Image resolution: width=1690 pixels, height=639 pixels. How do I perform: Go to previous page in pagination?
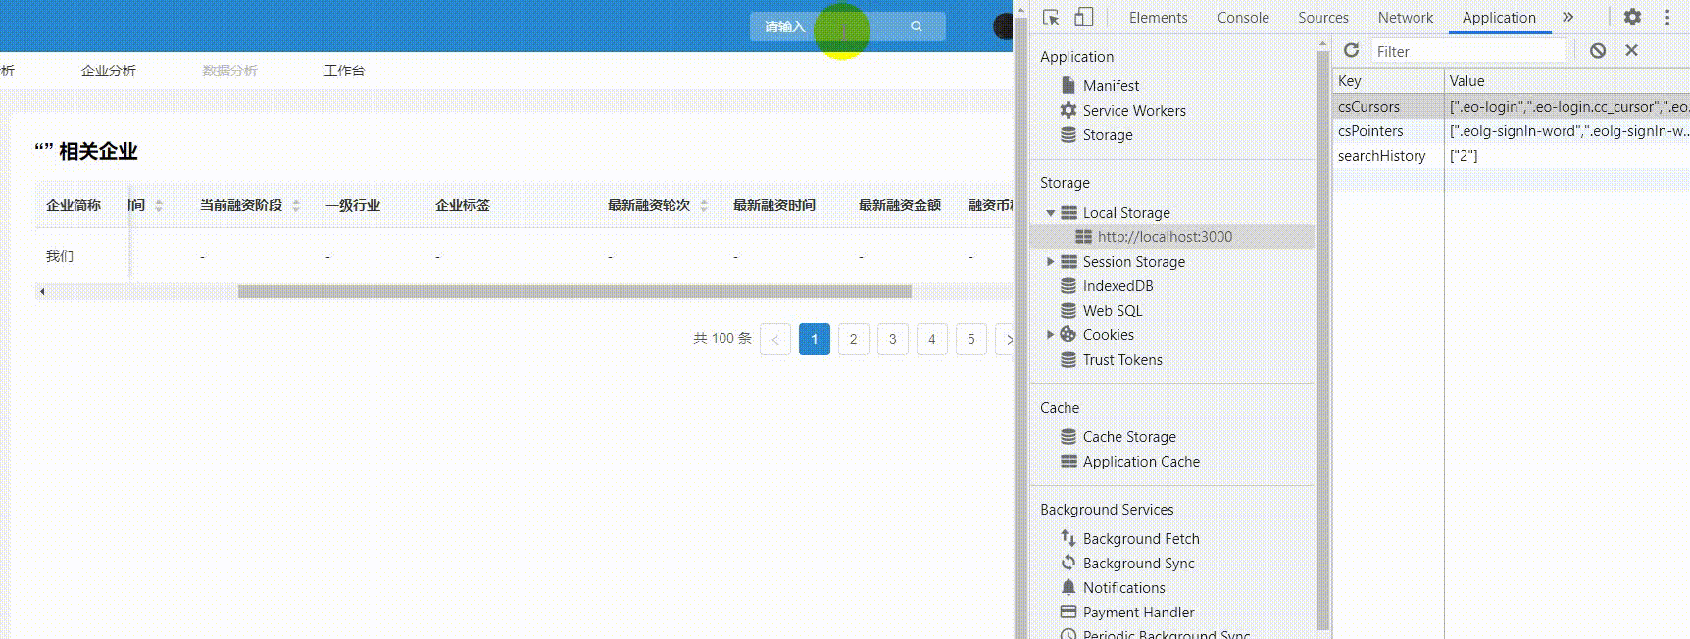point(775,339)
